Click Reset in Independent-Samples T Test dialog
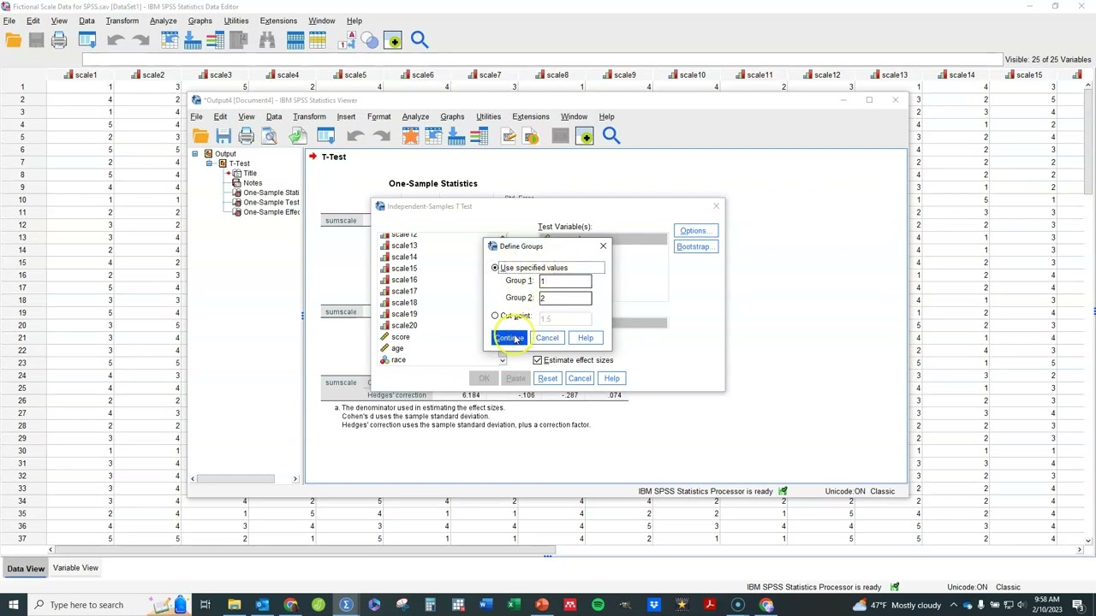This screenshot has width=1096, height=616. click(547, 378)
